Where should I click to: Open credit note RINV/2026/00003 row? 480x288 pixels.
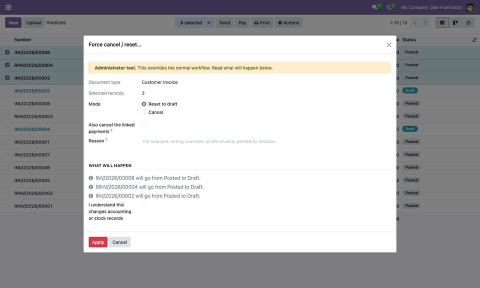coord(33,116)
